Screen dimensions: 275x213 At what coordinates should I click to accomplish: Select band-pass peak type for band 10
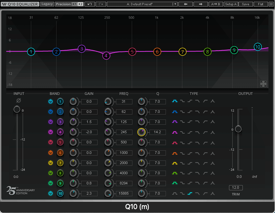[213, 194]
